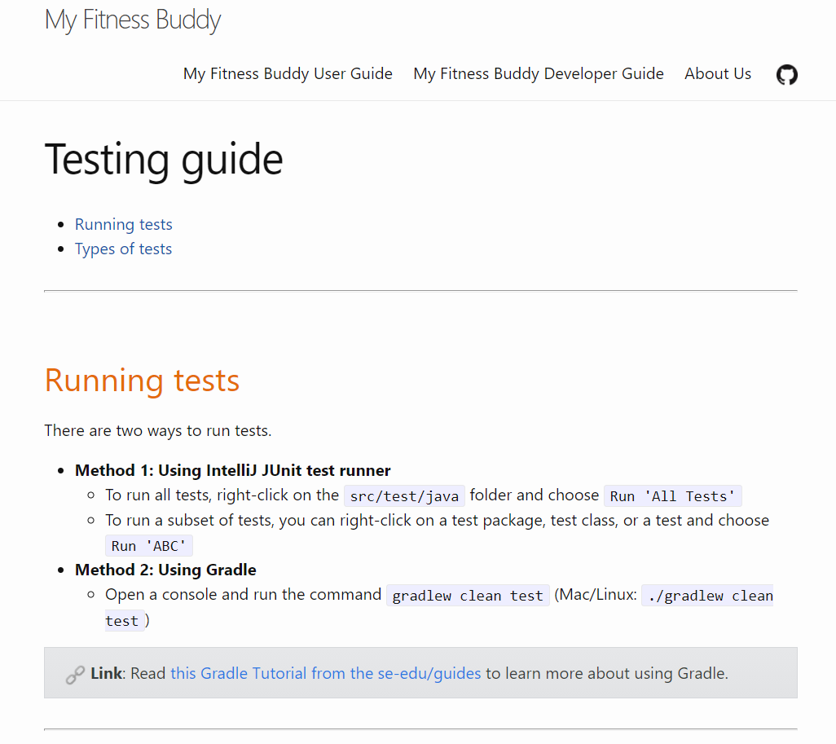Click the Running tests orange heading
Screen dimensions: 836x744
pos(142,381)
